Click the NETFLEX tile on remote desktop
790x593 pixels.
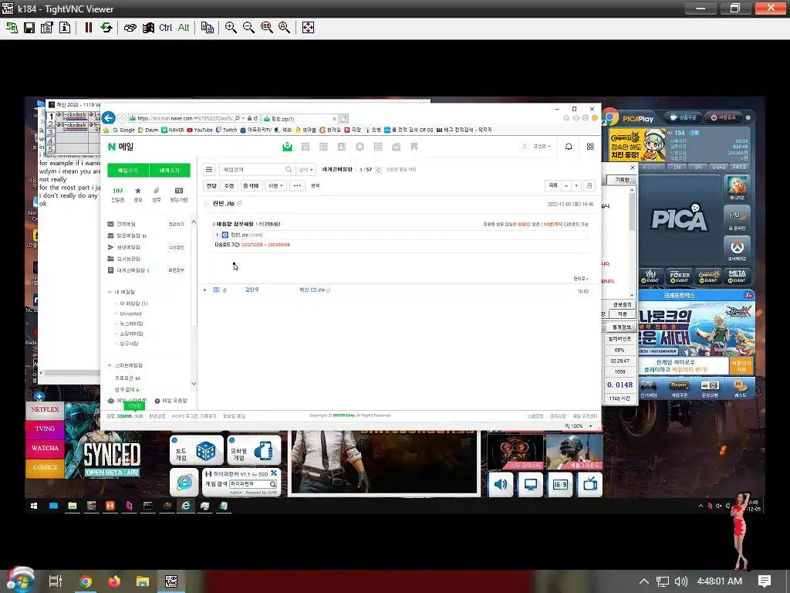point(45,410)
